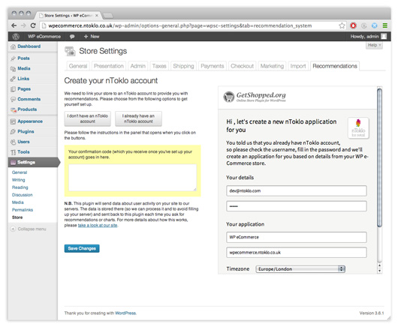
Task: Open the comments bubble icon in the admin bar
Action: [x=72, y=37]
